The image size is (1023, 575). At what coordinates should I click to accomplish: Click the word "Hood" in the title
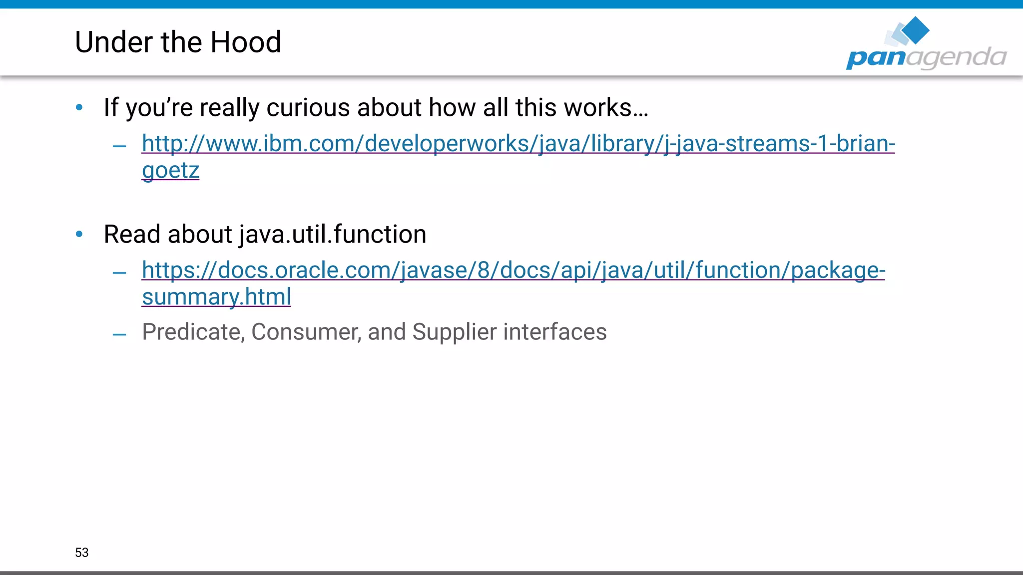point(245,42)
